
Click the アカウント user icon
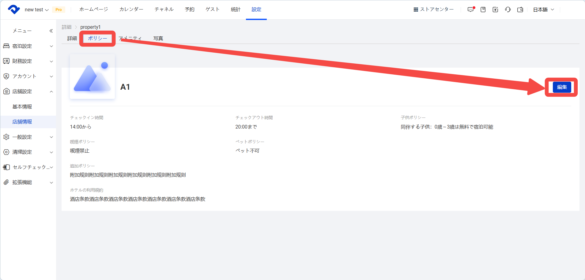tap(6, 76)
